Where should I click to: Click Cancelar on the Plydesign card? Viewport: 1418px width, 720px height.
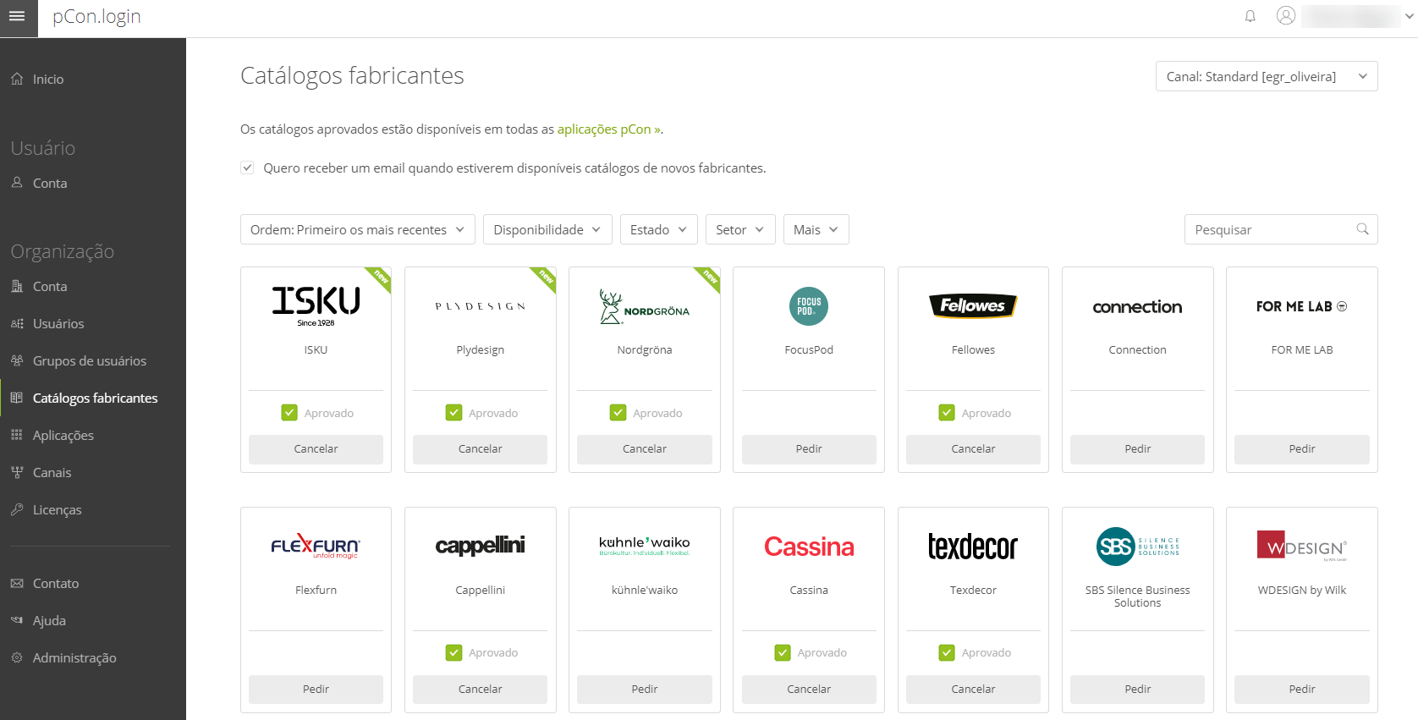click(480, 449)
